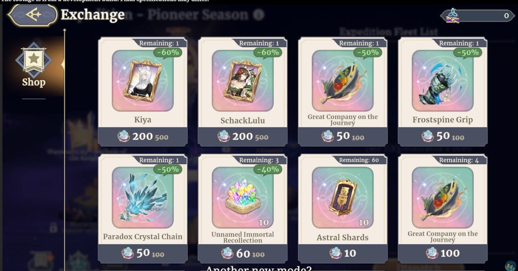
Task: Buy Kiya for 200 tokens
Action: coord(142,137)
